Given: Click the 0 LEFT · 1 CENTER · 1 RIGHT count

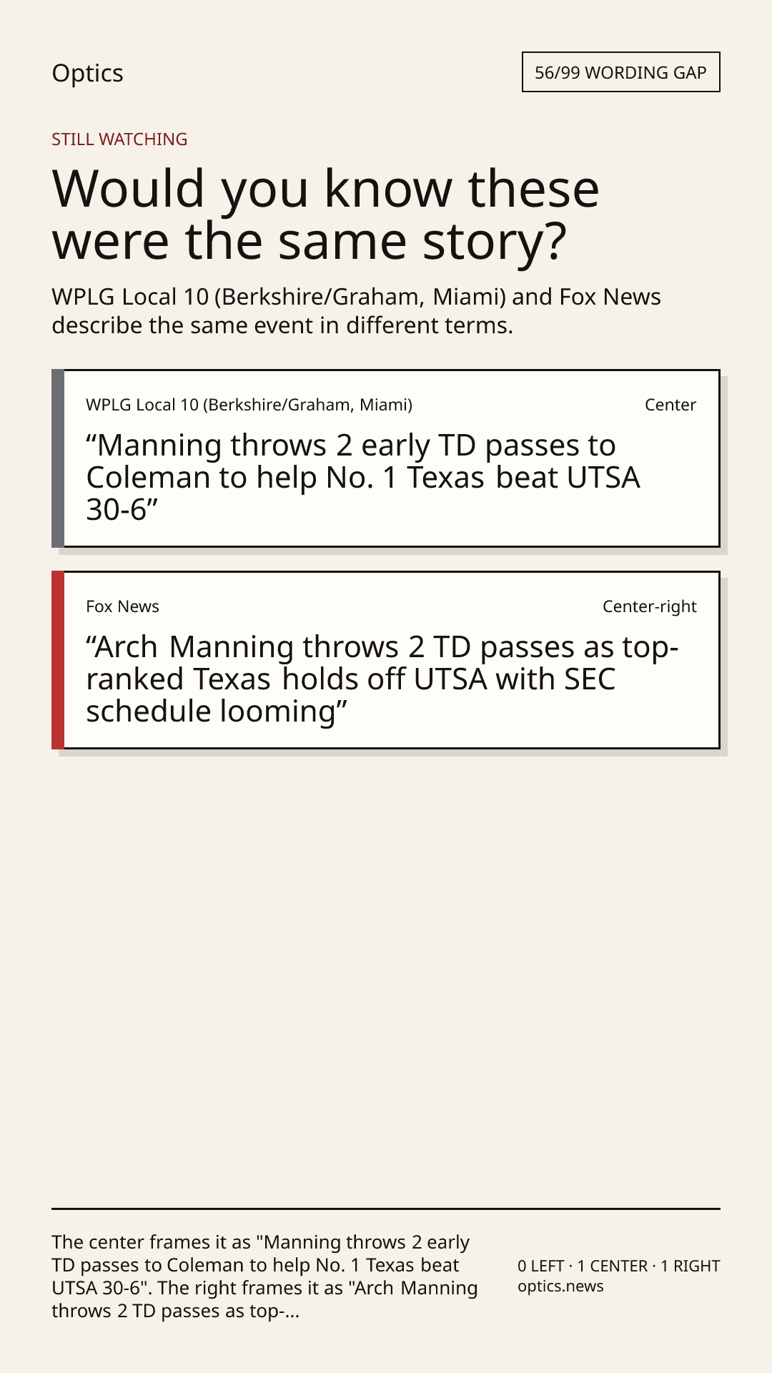Looking at the screenshot, I should coord(618,1266).
